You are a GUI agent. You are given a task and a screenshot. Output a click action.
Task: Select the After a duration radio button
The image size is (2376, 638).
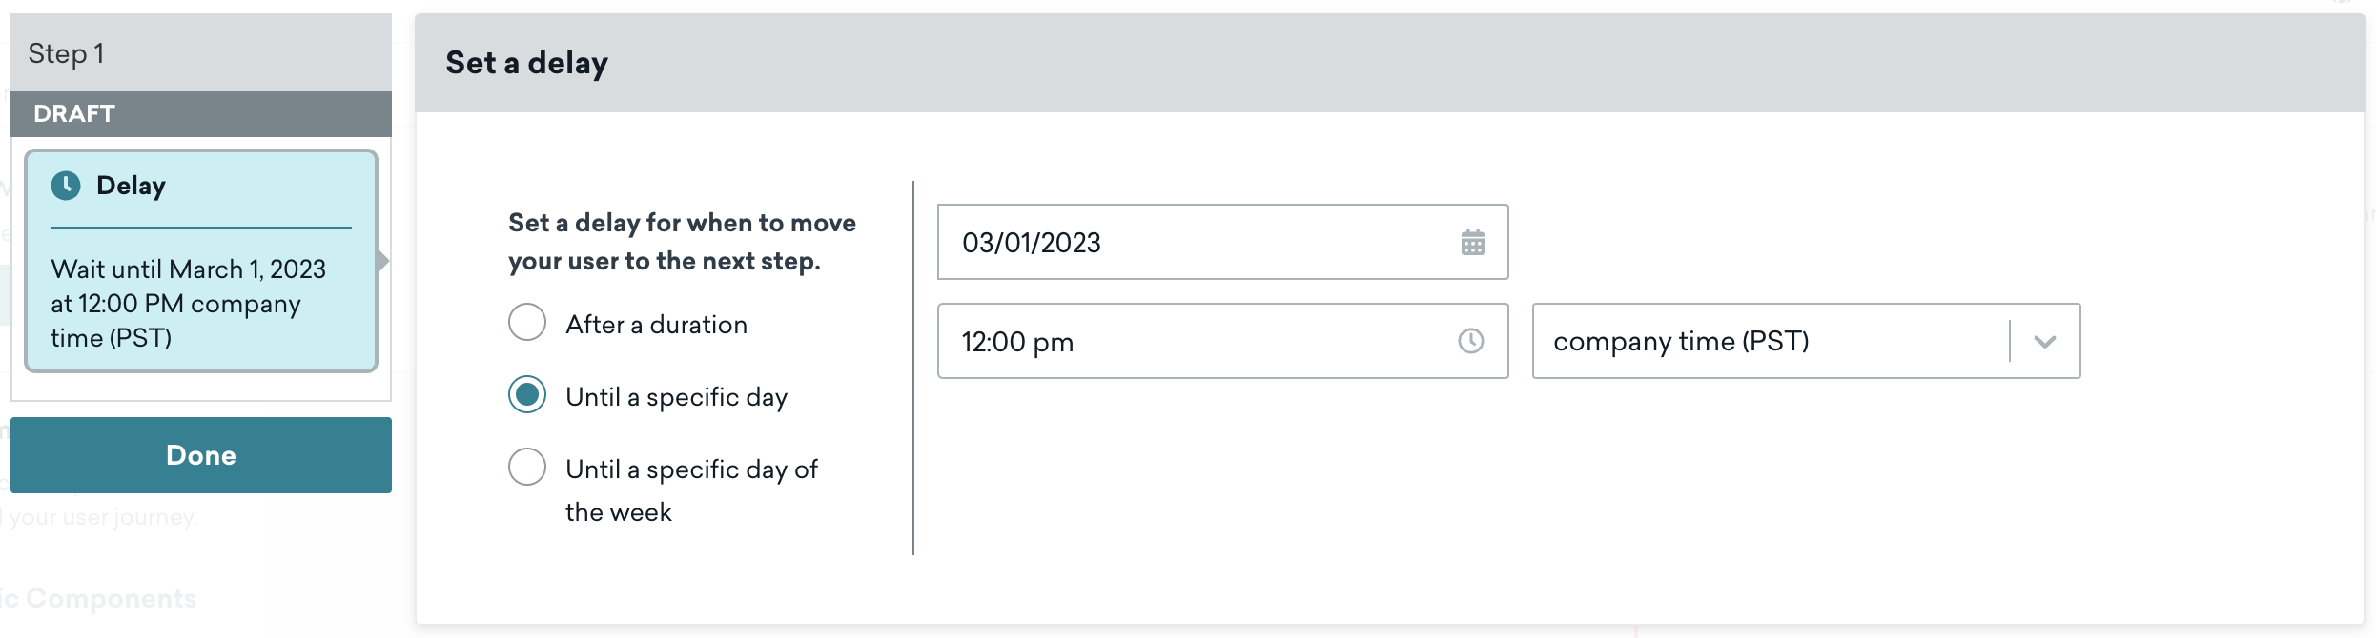(527, 323)
